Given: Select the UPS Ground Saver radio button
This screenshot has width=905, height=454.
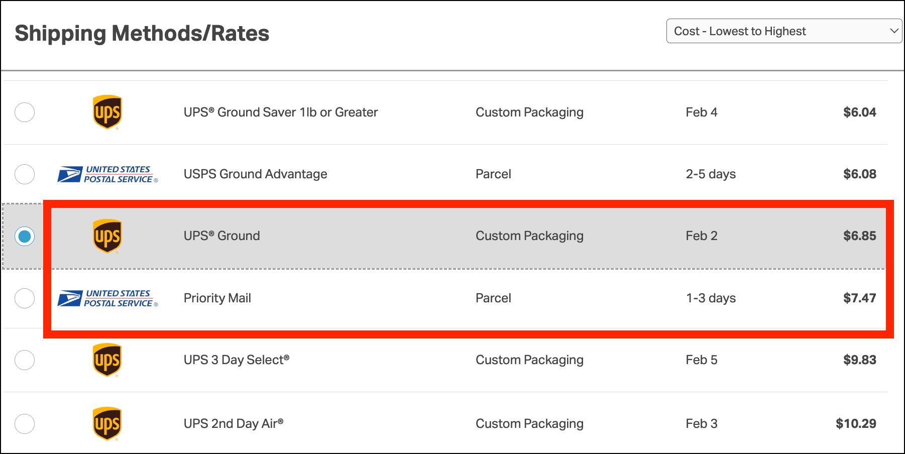Looking at the screenshot, I should 25,112.
